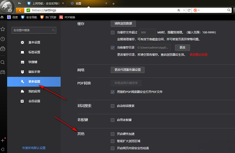
Task: Enable the 智能扩大浏览区域 checkbox
Action: click(112, 141)
